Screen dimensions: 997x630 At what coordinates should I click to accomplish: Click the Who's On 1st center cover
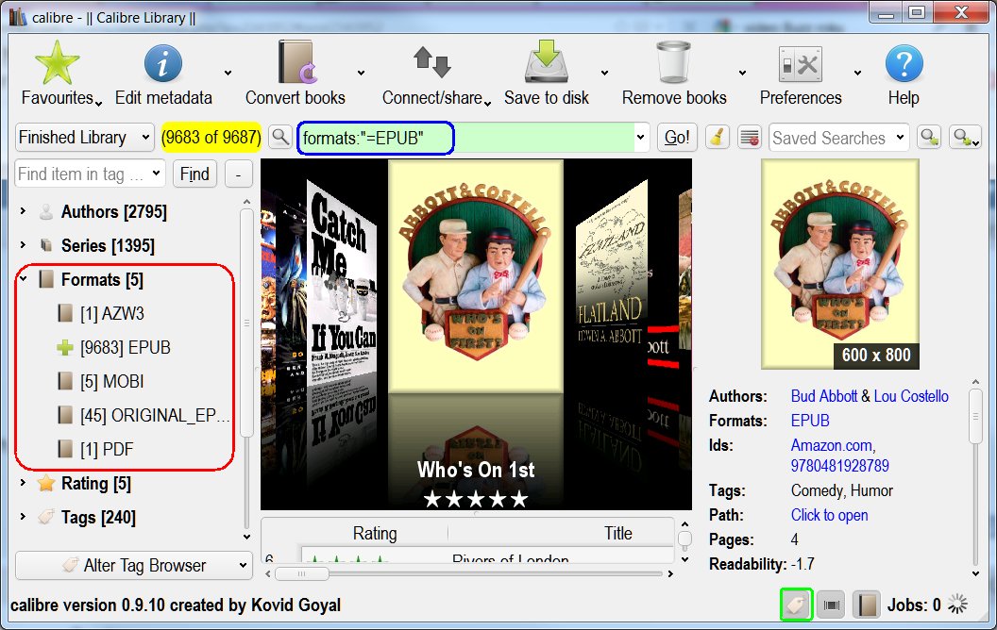tap(476, 275)
